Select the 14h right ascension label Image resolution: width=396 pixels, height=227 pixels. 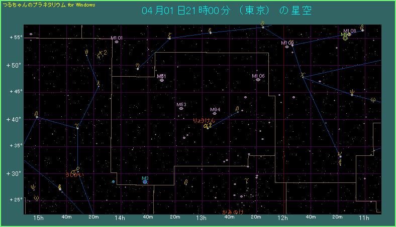coord(120,218)
